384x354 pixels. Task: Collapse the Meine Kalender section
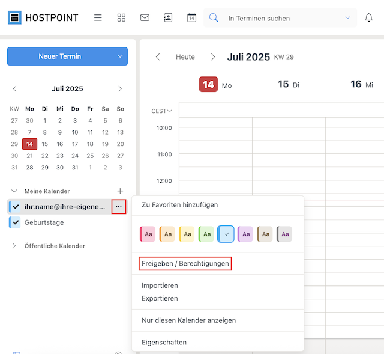coord(14,191)
